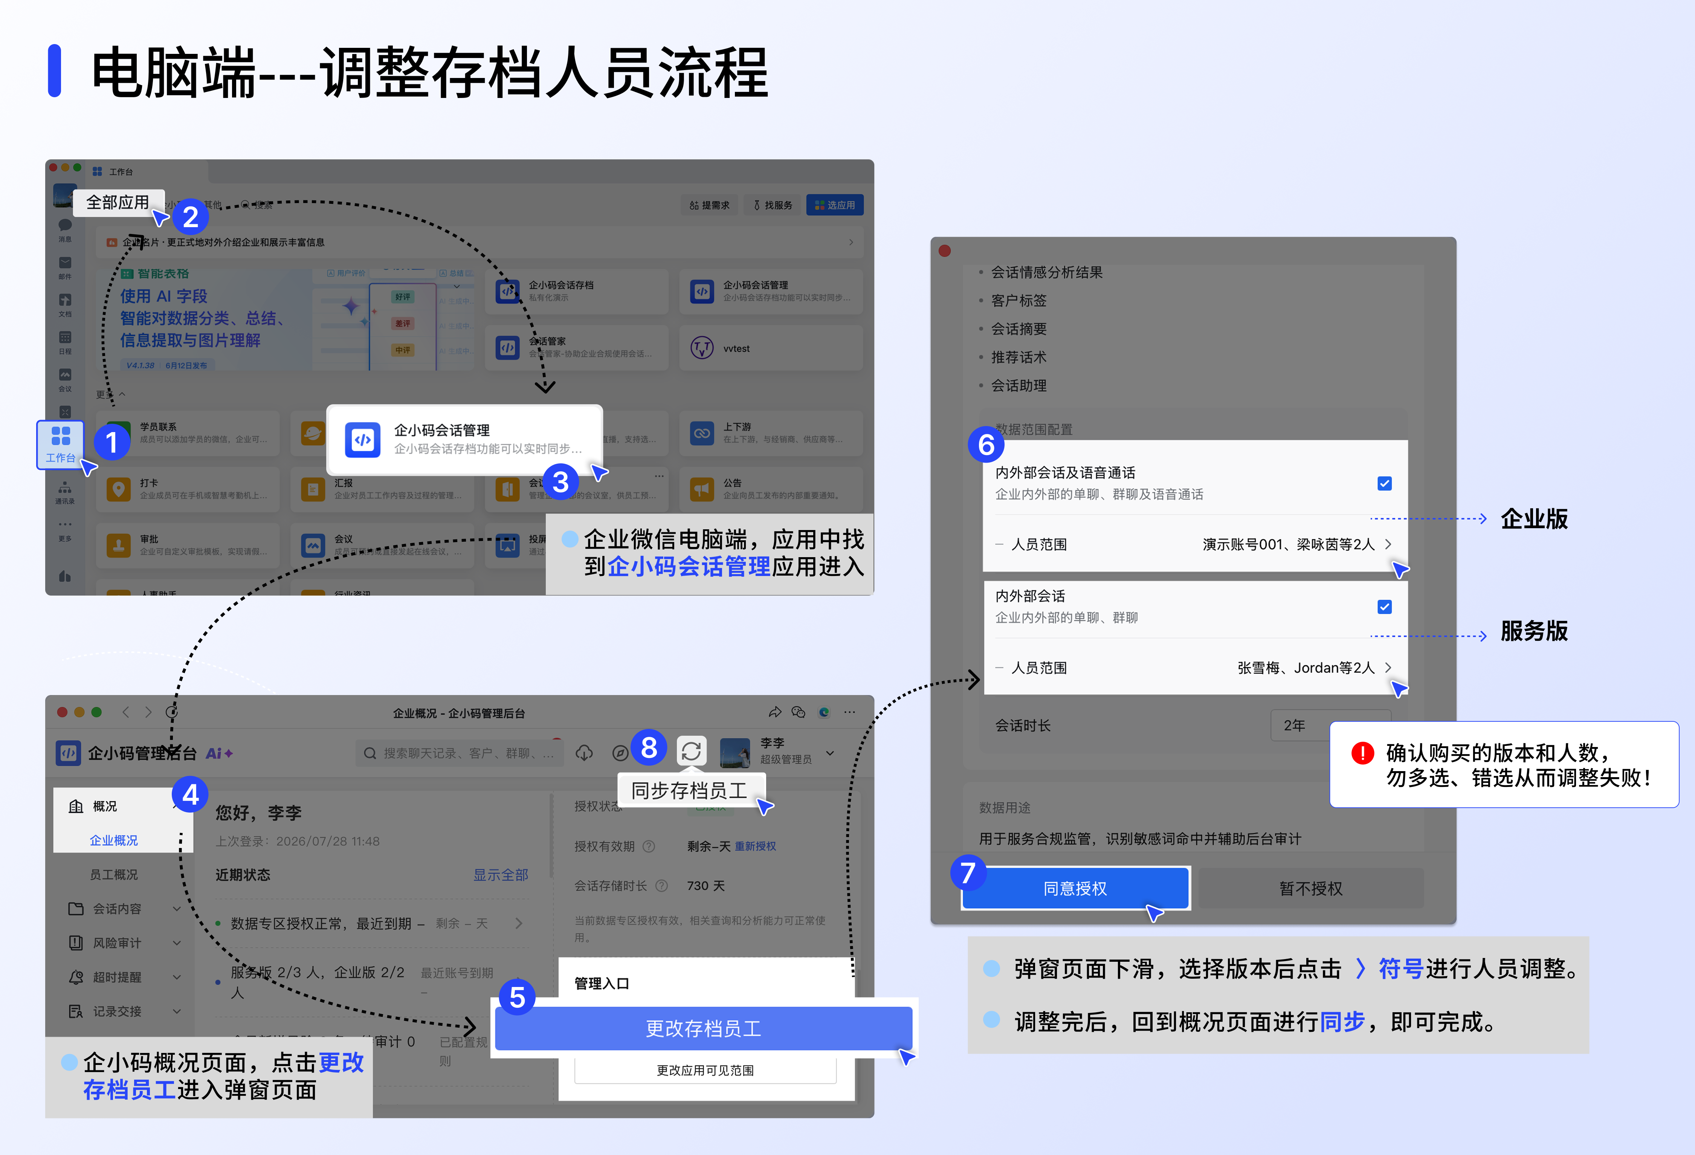Select 员工概况 menu item
Viewport: 1695px width, 1155px height.
point(114,874)
